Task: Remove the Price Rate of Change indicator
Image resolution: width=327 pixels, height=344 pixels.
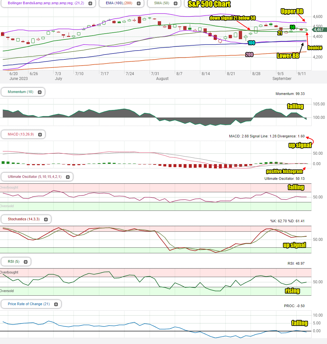Action: coord(56,304)
